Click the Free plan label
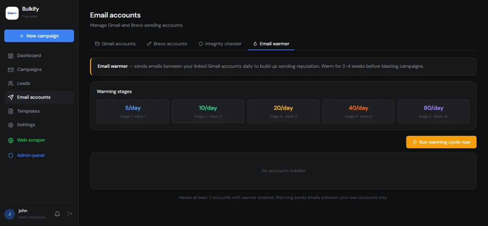 30,16
